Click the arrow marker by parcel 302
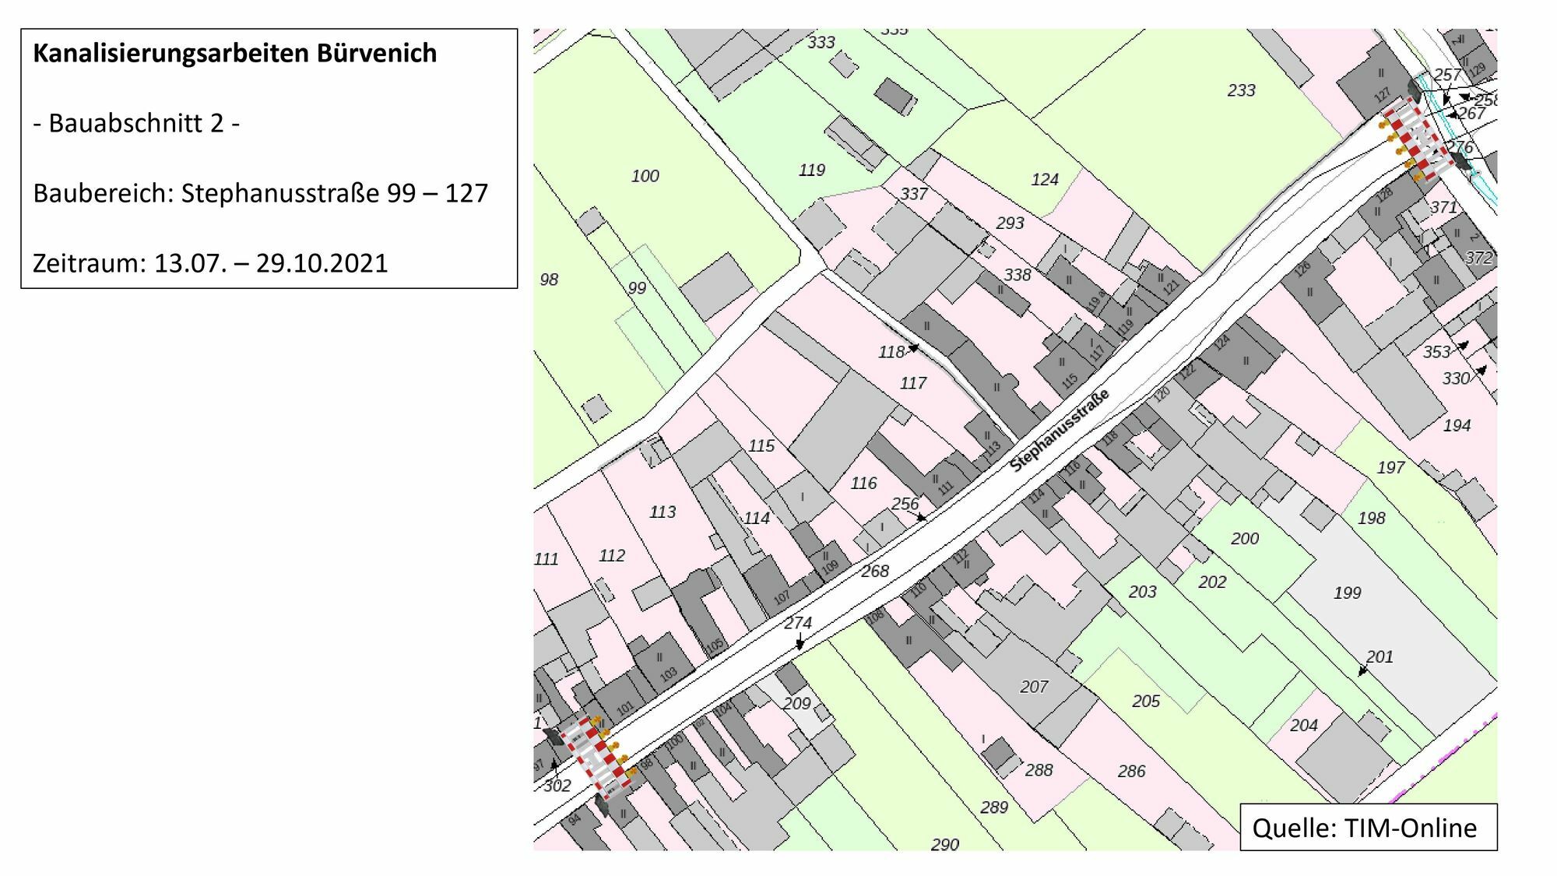 pos(554,764)
